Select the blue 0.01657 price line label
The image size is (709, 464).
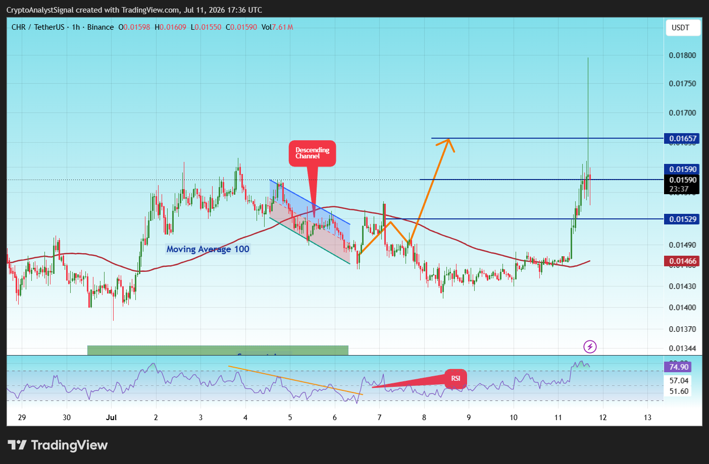683,139
